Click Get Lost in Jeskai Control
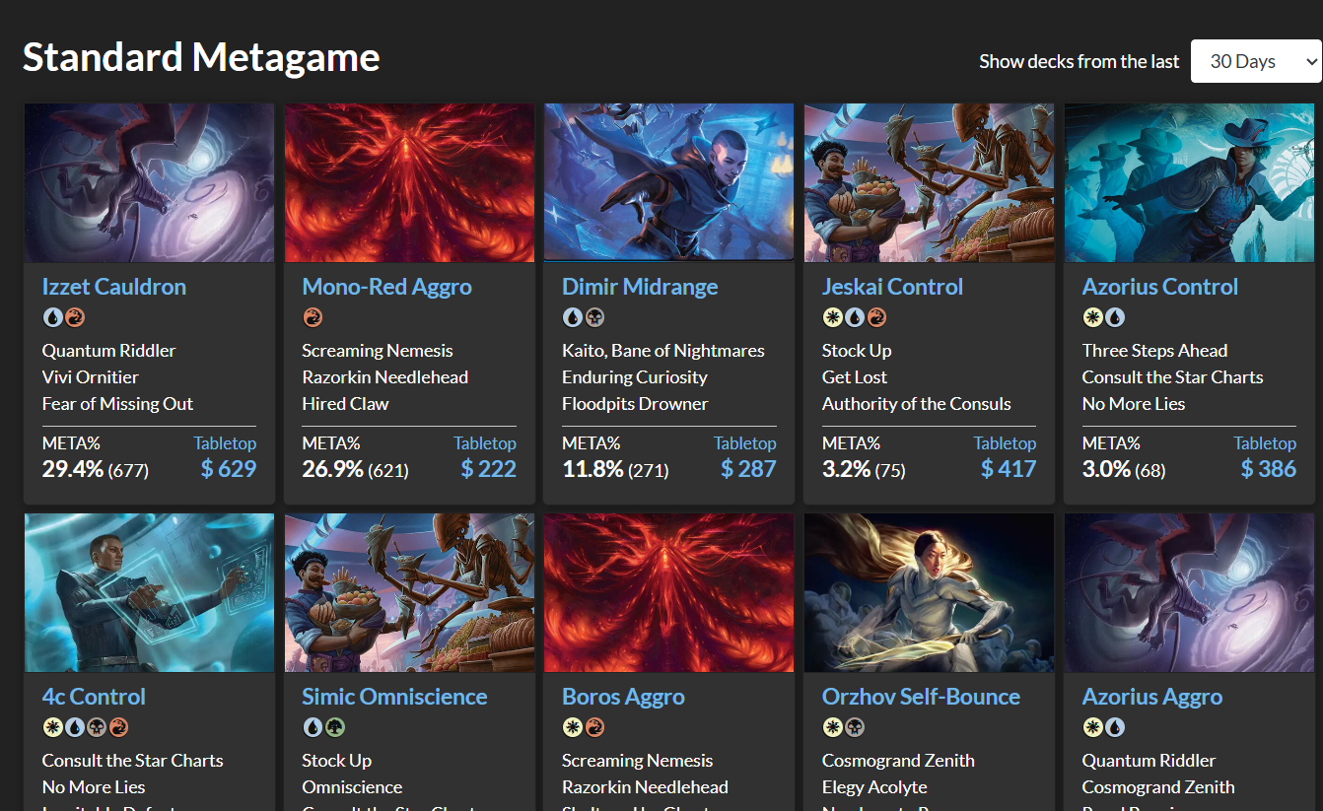 tap(855, 377)
